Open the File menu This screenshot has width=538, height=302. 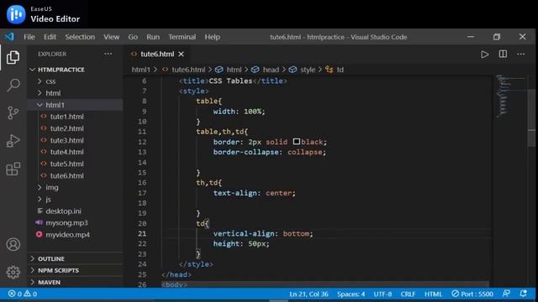pos(29,37)
